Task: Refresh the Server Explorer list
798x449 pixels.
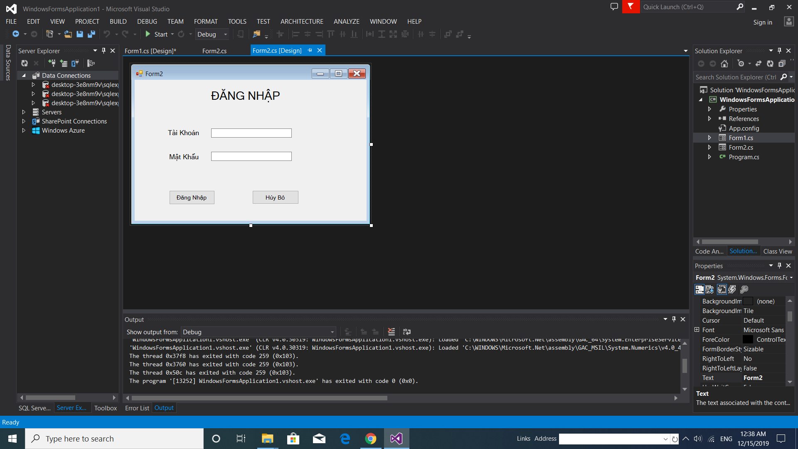Action: pos(25,63)
